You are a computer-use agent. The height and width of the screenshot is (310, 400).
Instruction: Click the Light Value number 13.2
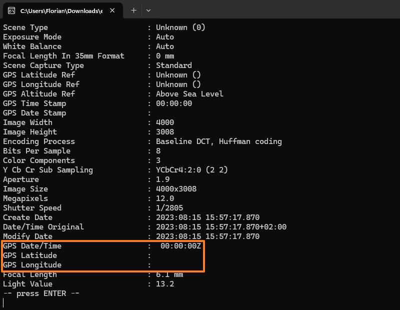(165, 284)
